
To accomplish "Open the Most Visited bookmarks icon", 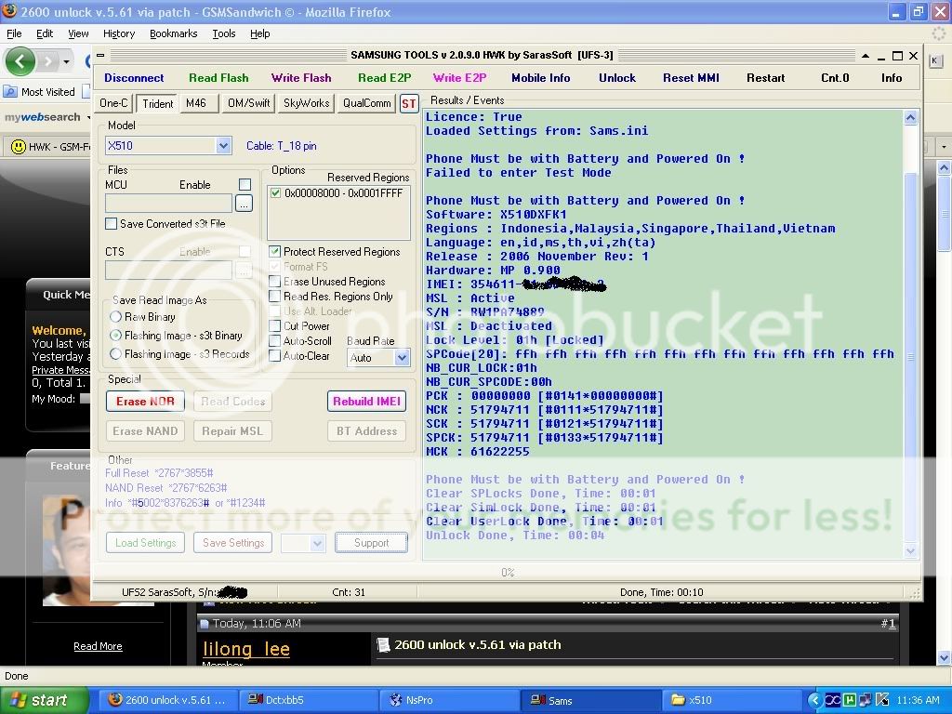I will [x=9, y=92].
